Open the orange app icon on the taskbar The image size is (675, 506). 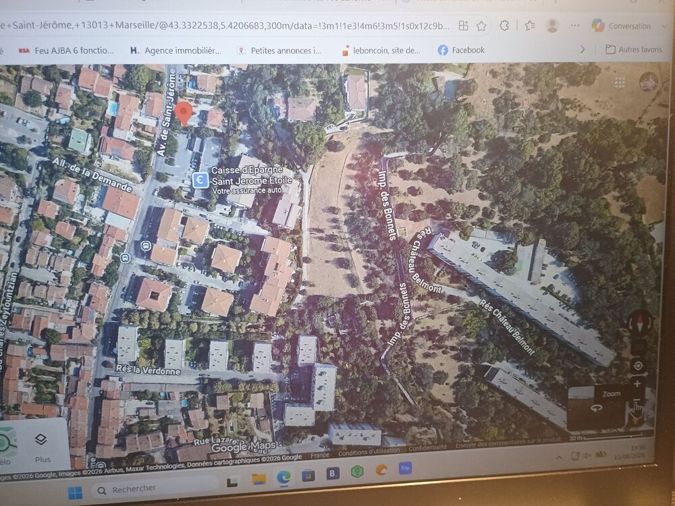coord(381,470)
